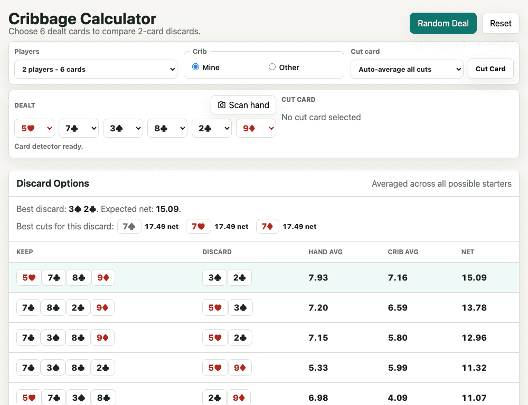Click the NET column header
The width and height of the screenshot is (528, 405).
click(468, 252)
